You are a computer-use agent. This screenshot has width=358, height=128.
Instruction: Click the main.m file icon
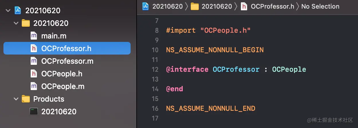click(x=34, y=36)
